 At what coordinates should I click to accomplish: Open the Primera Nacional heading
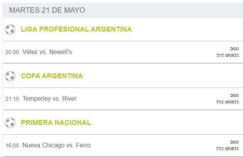[x=56, y=123]
